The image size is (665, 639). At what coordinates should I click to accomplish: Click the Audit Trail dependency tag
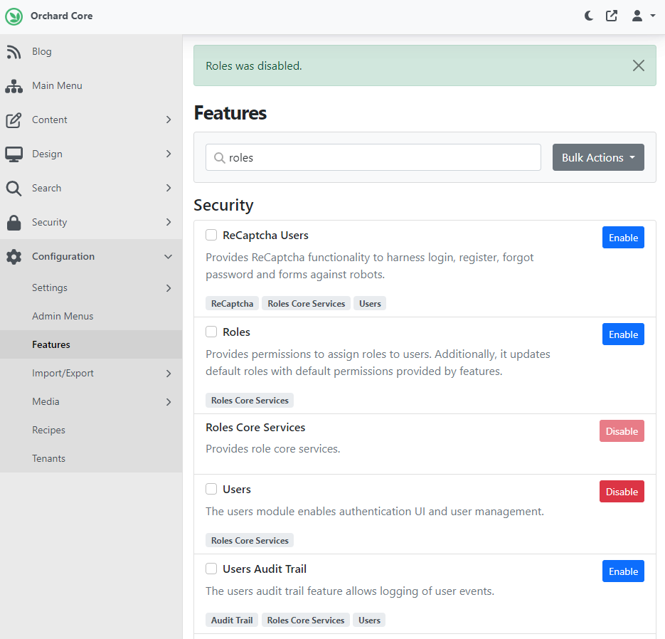coord(232,620)
